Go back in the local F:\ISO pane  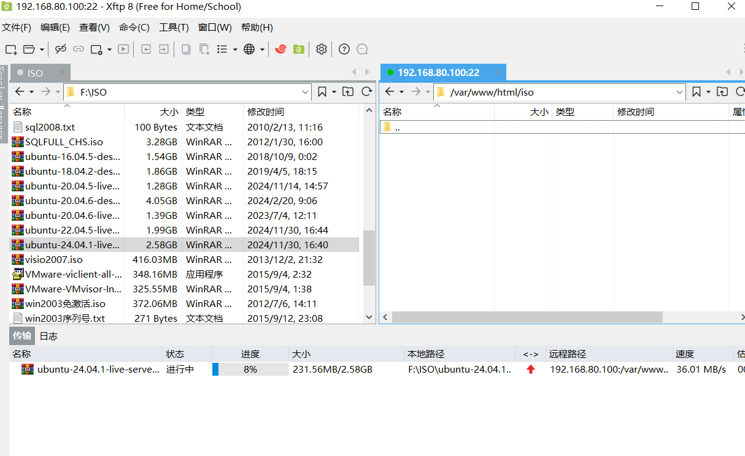(x=20, y=92)
